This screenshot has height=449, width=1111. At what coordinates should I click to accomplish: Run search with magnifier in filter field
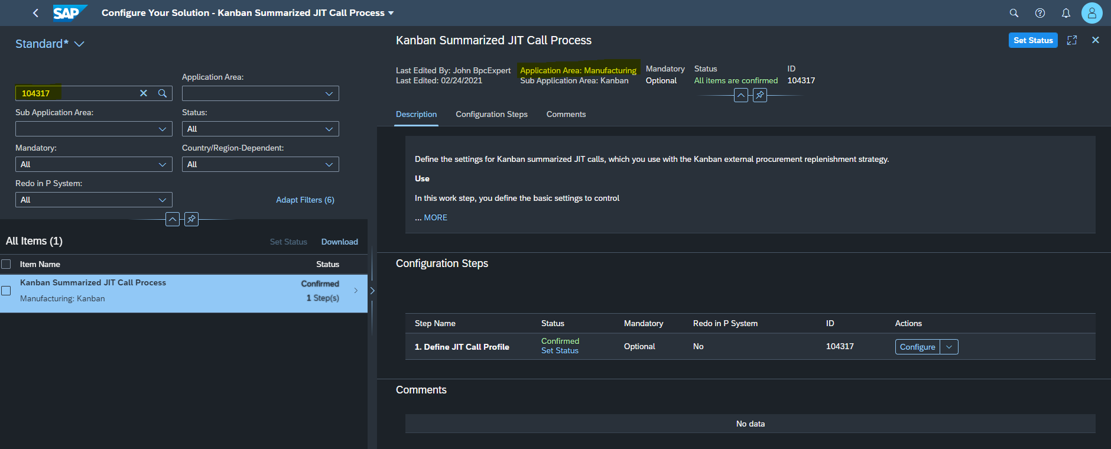[x=163, y=93]
